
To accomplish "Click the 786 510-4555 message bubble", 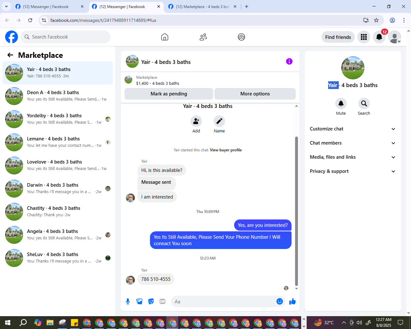I will point(156,279).
